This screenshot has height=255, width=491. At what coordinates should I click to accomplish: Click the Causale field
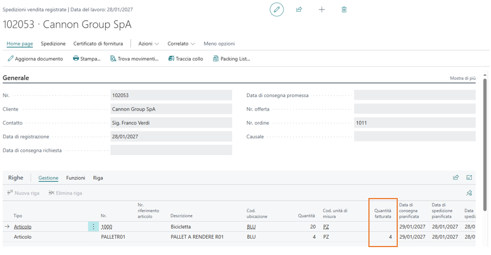pos(415,137)
